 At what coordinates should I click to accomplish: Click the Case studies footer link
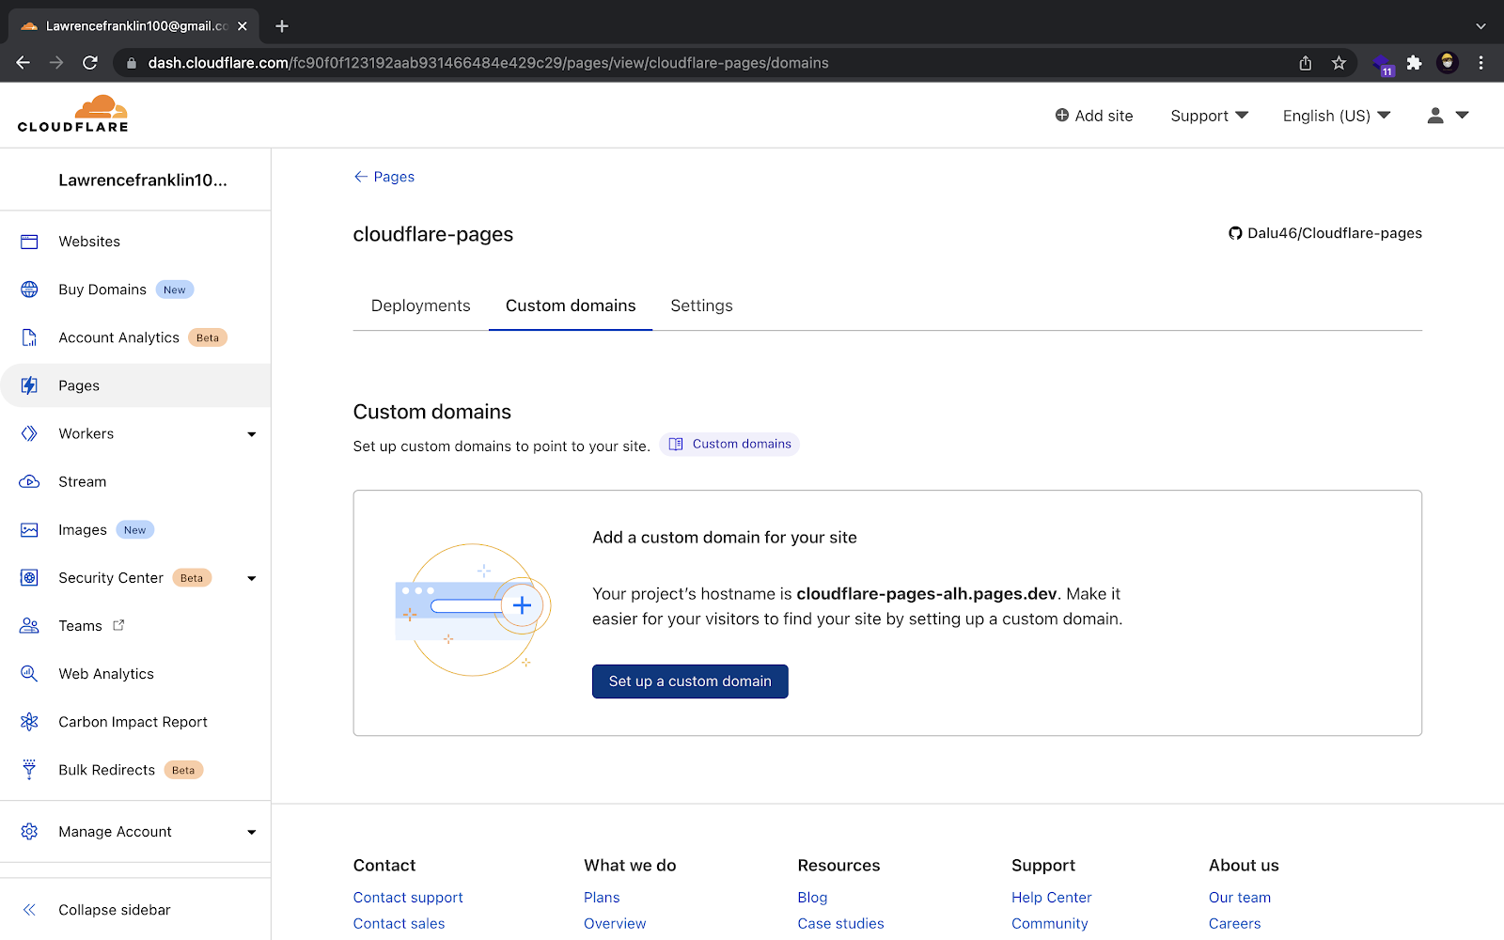(840, 924)
